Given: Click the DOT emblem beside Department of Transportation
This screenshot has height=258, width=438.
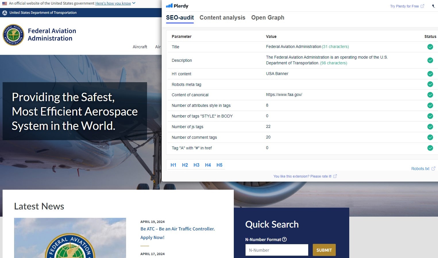Looking at the screenshot, I should [x=5, y=13].
